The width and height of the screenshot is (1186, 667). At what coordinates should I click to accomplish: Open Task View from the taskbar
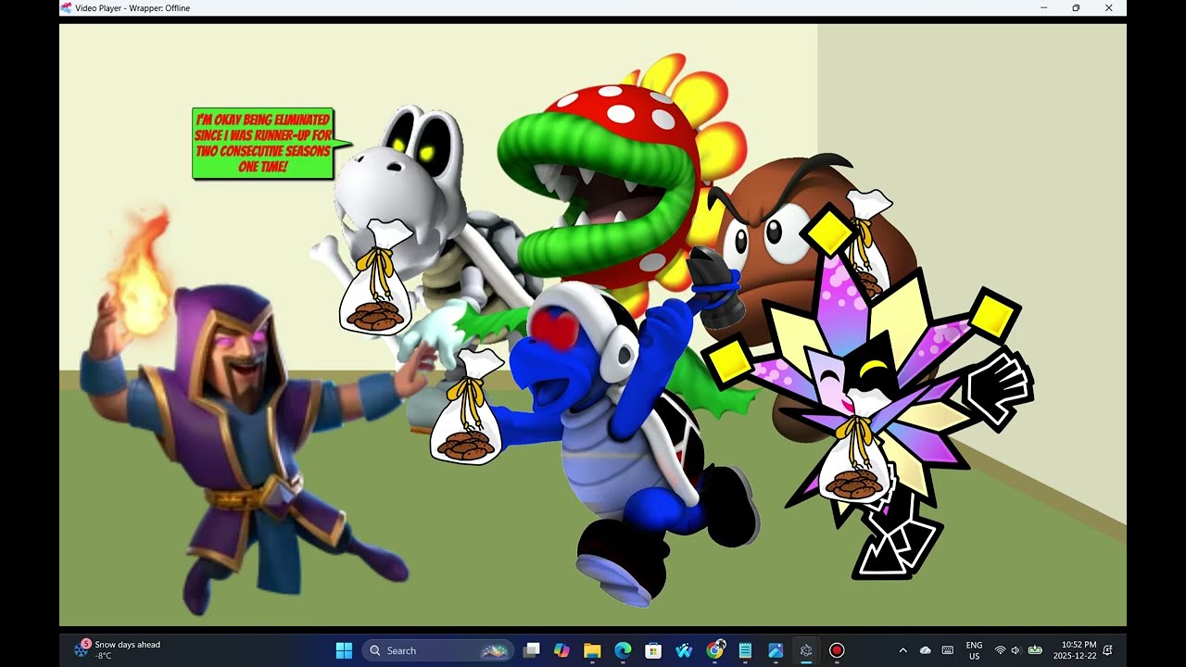point(531,650)
